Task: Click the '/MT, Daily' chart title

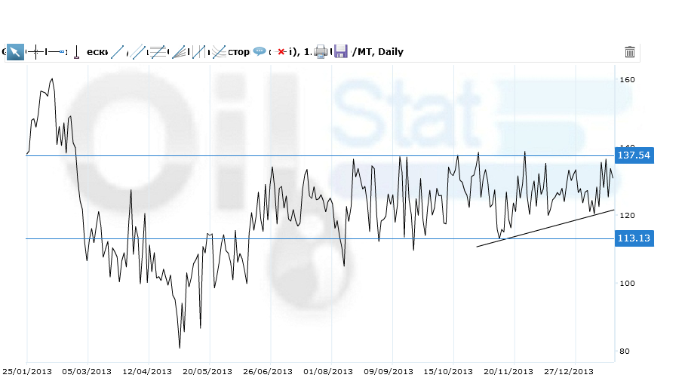Action: click(378, 52)
